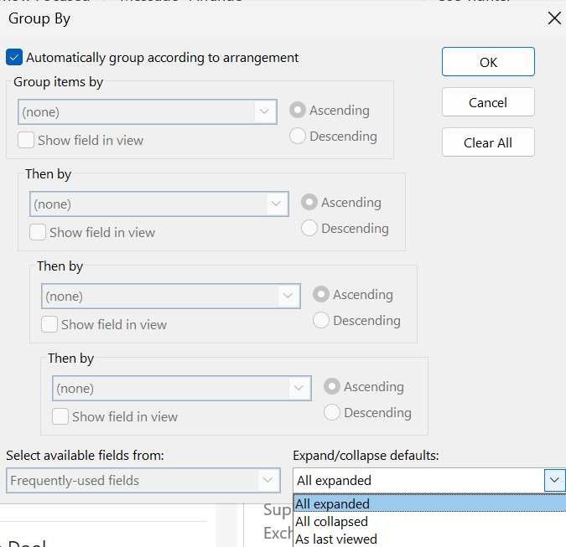Select Descending for Group items by
This screenshot has width=566, height=547.
tap(298, 136)
